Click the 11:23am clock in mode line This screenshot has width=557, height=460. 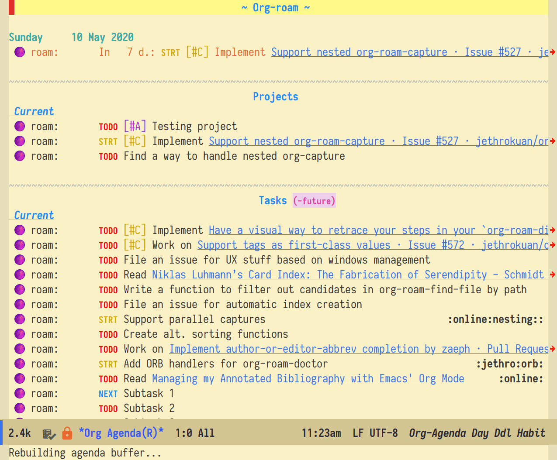322,433
